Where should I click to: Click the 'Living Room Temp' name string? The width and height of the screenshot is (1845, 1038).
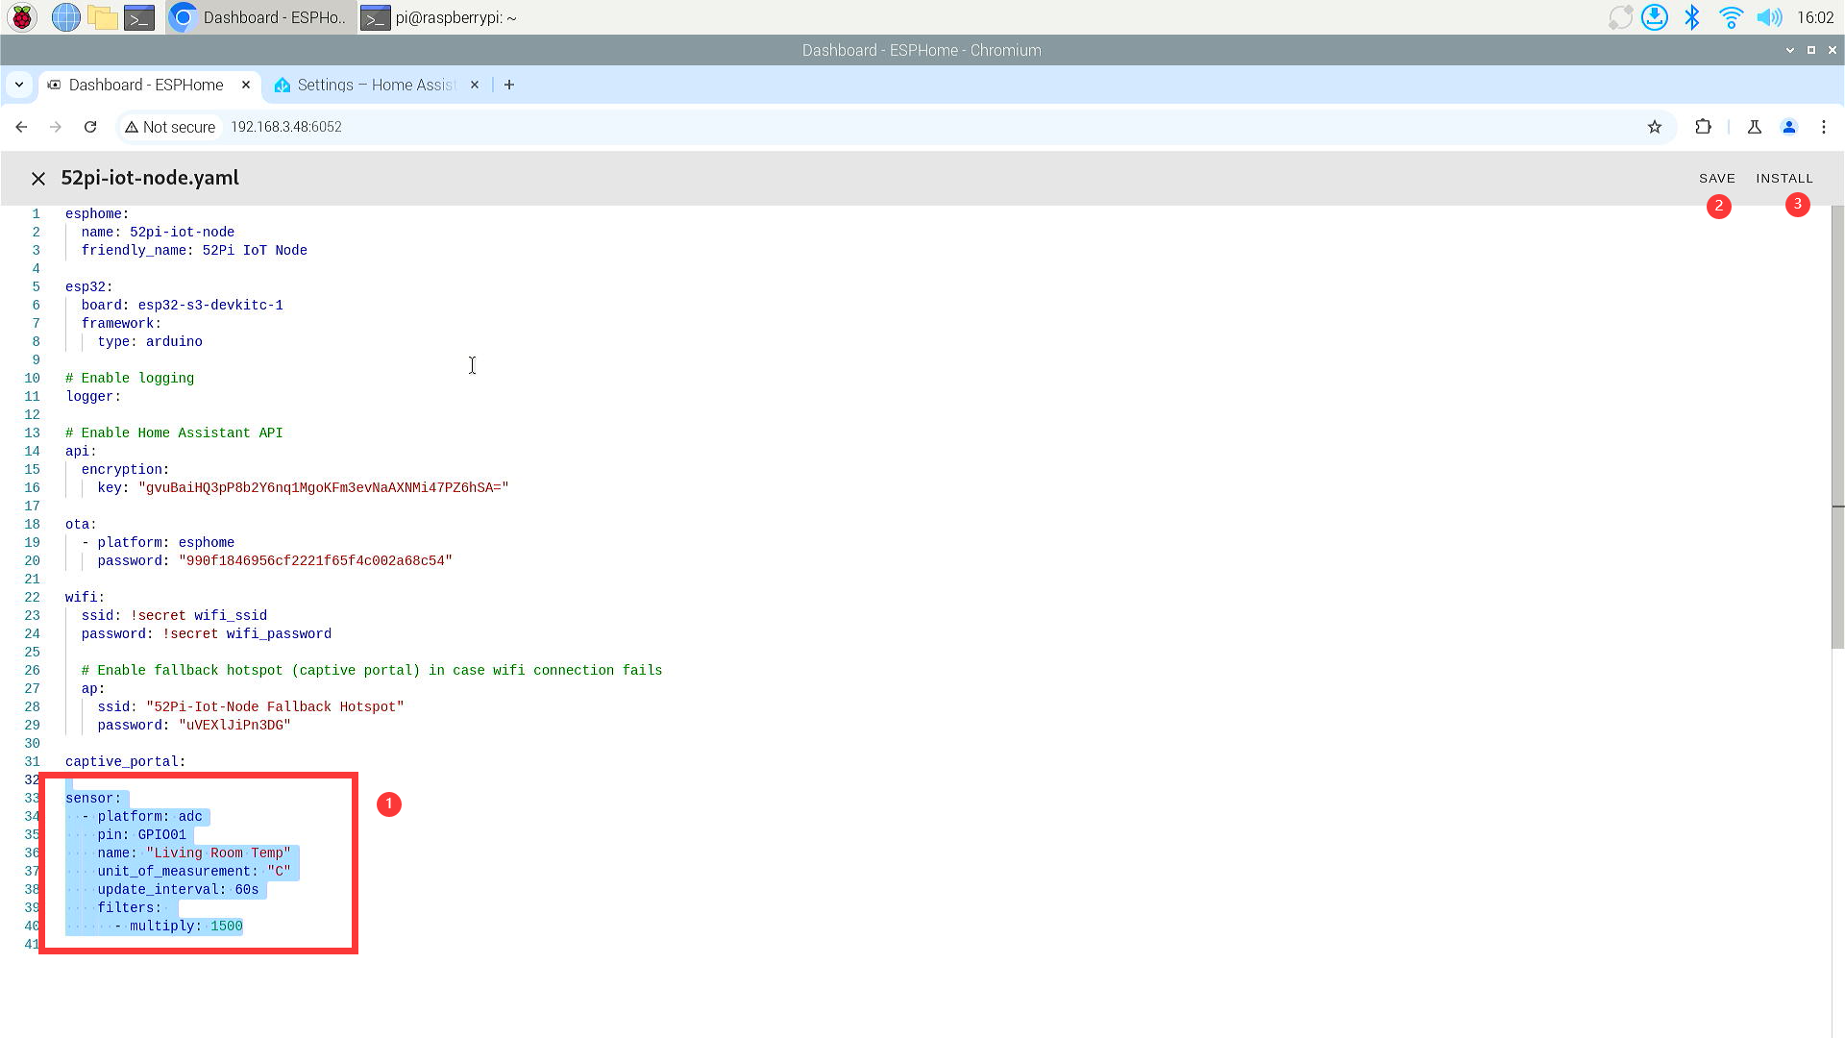click(218, 853)
